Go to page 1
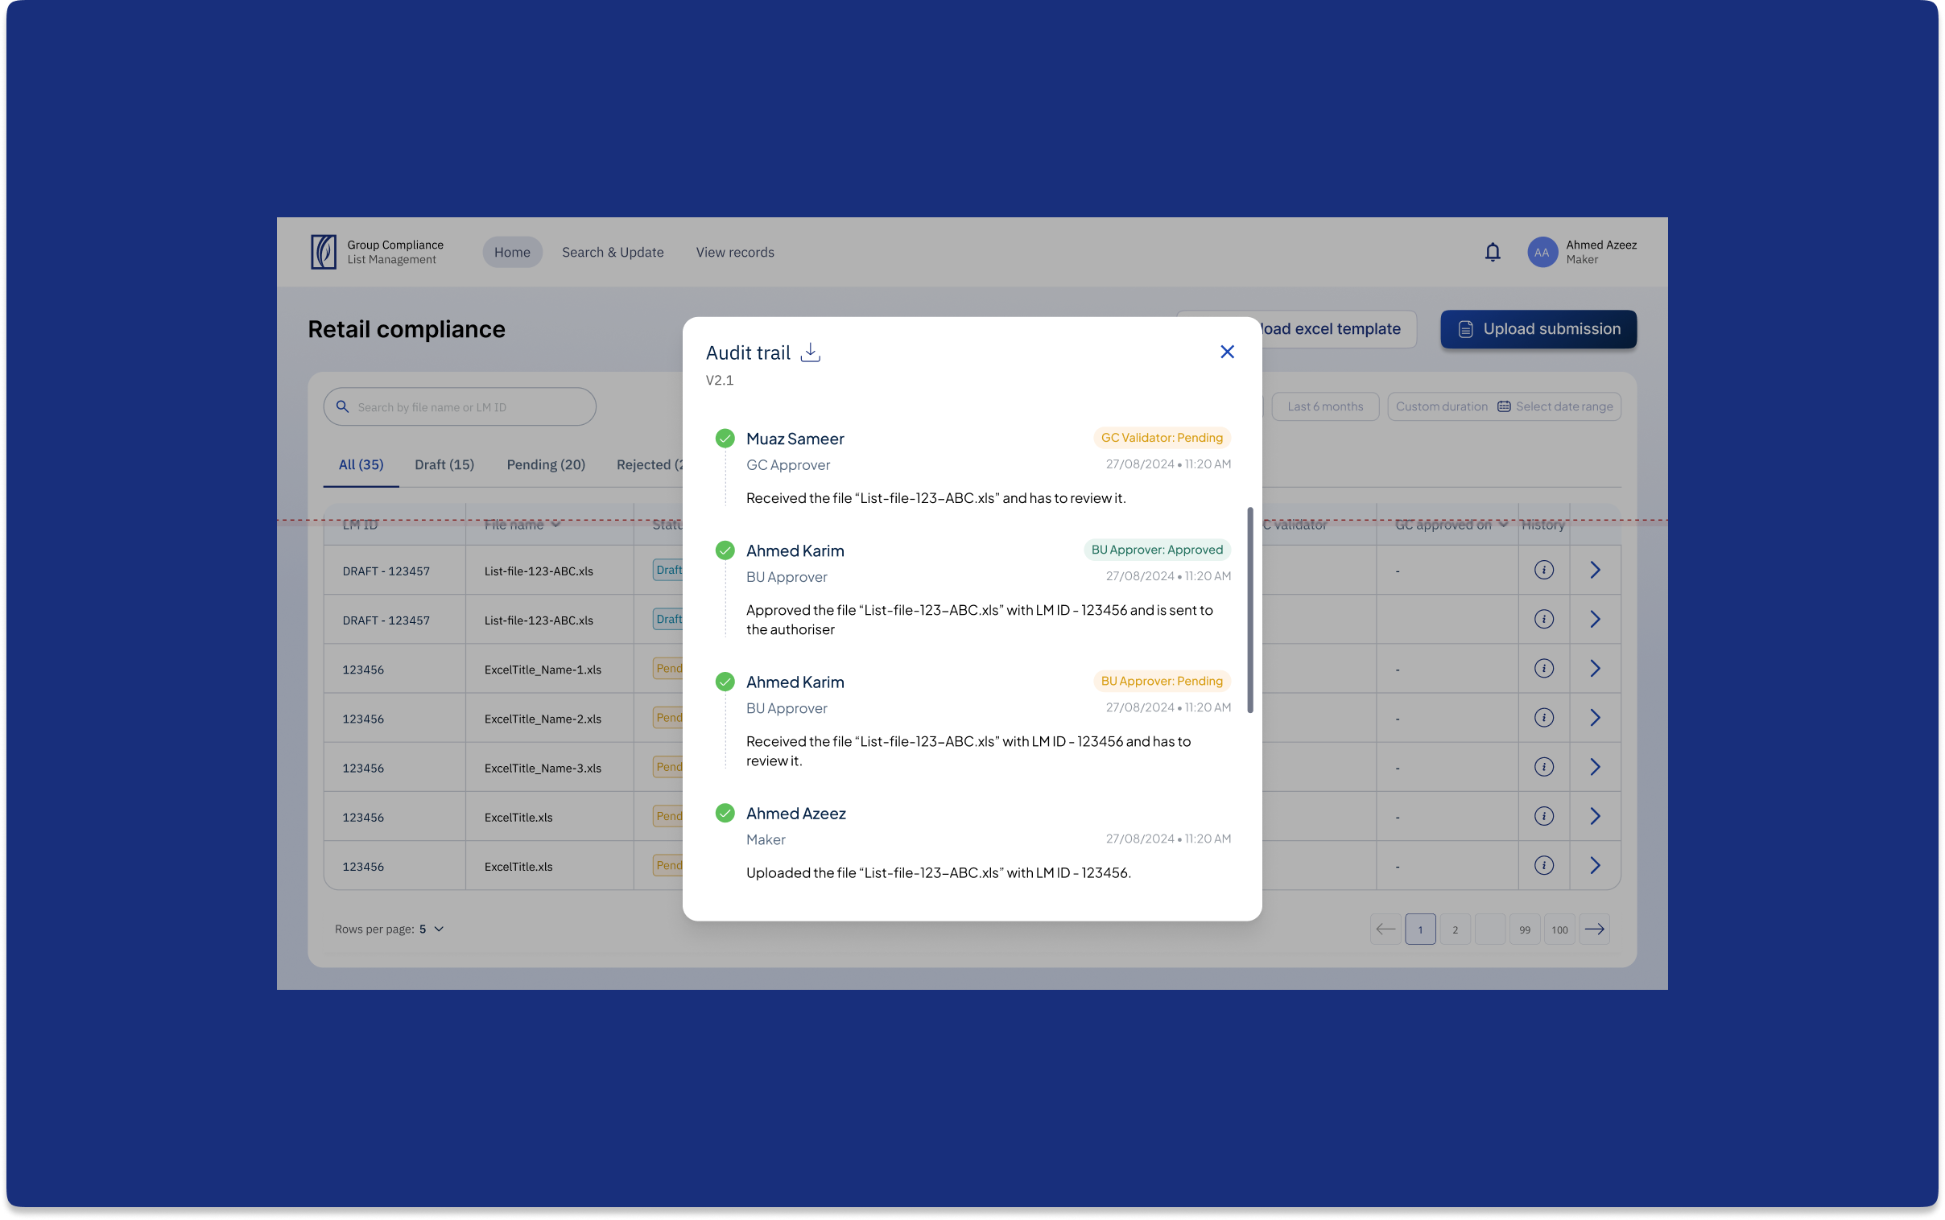This screenshot has height=1220, width=1945. 1419,929
